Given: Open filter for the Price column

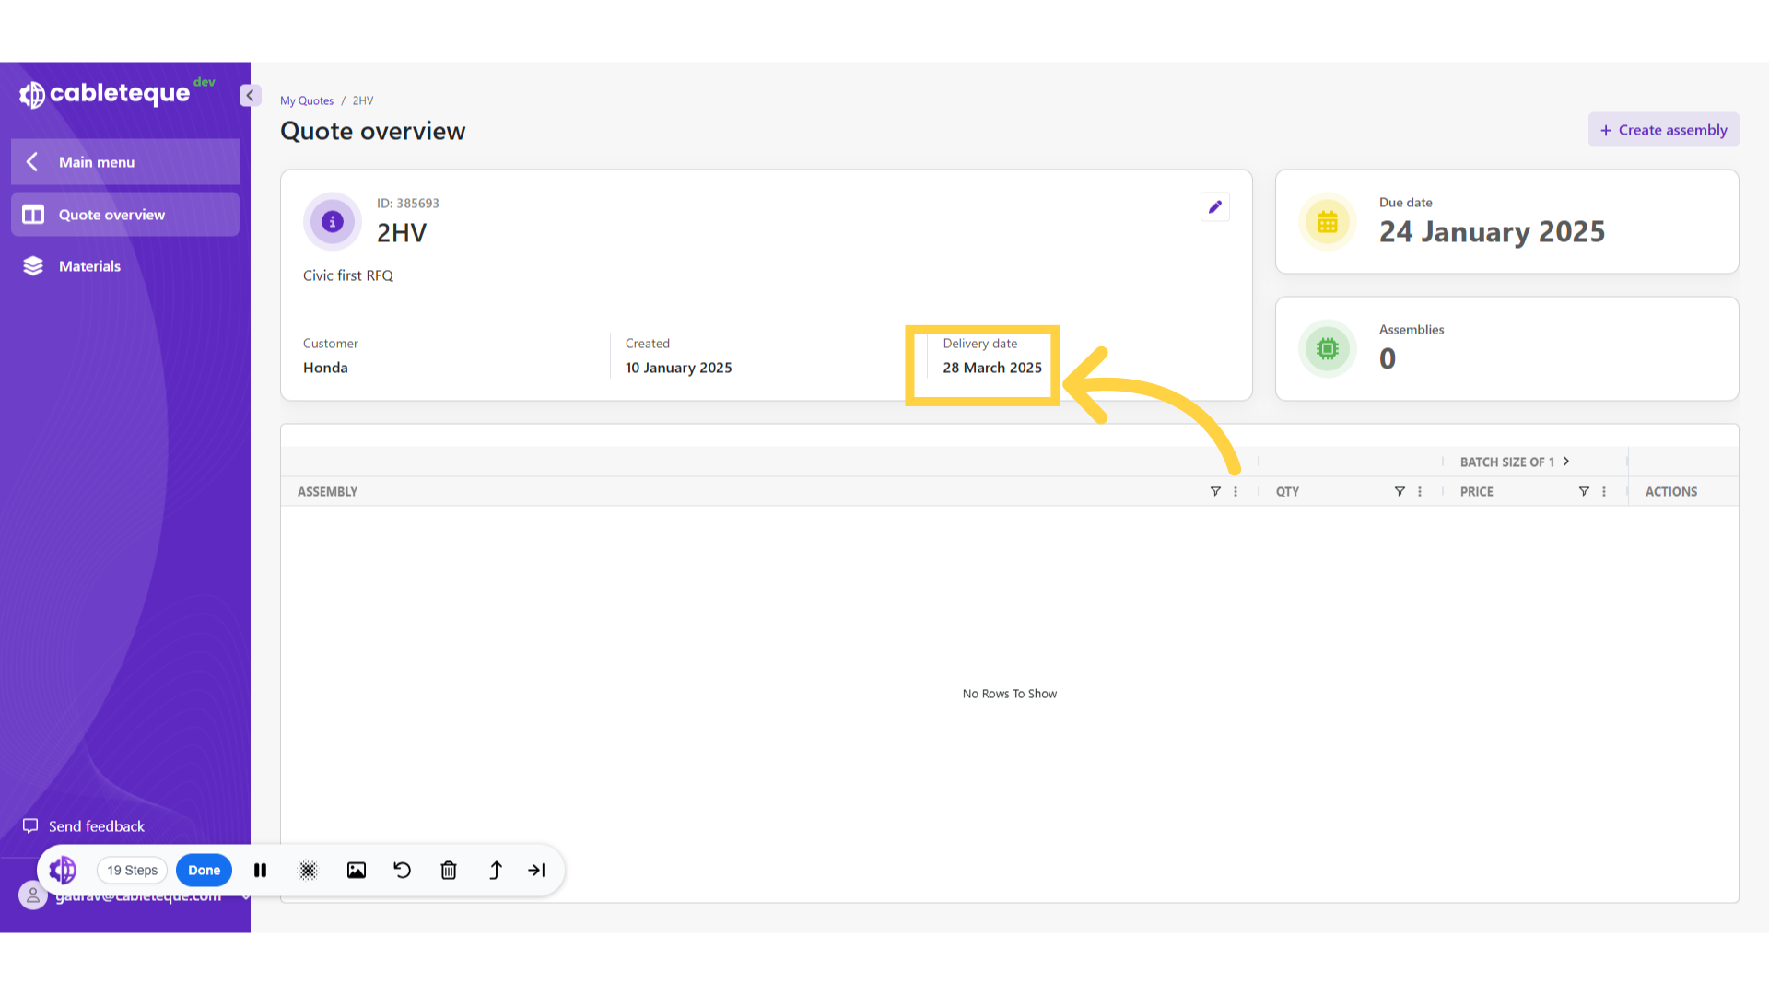Looking at the screenshot, I should click(x=1584, y=492).
